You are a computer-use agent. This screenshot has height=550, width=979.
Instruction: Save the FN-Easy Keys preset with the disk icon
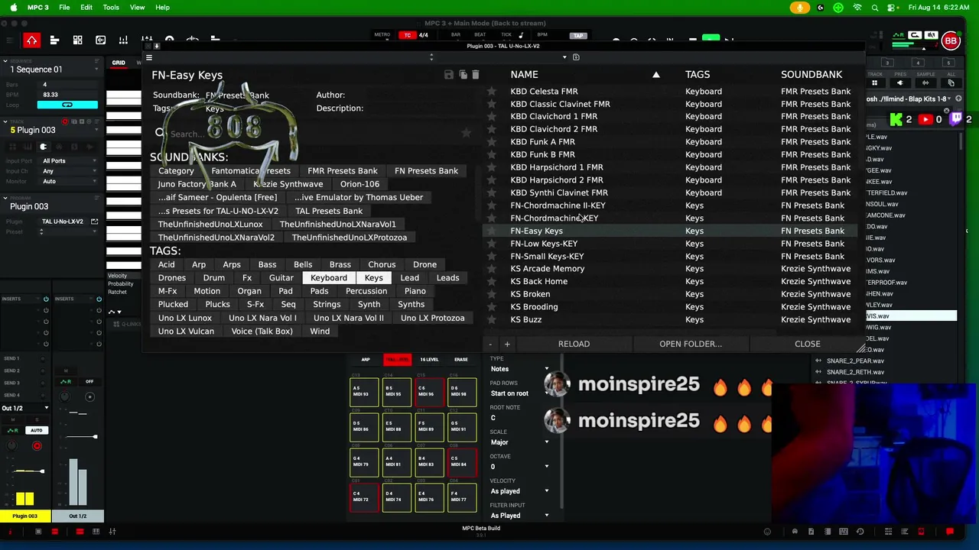click(449, 75)
